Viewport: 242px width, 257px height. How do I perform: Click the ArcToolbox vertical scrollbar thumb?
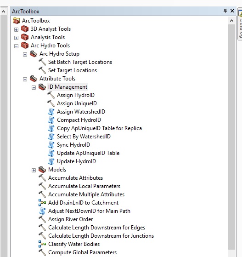tap(232, 137)
